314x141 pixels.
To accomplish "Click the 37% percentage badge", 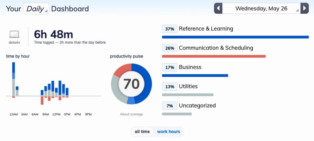I will [169, 29].
